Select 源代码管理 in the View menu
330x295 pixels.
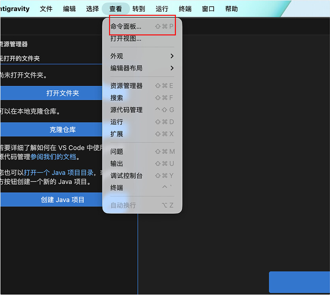click(x=142, y=110)
